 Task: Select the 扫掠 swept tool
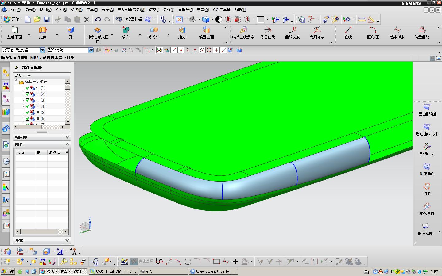pos(427,190)
